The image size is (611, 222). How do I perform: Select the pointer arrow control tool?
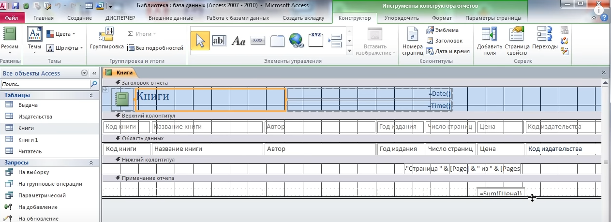[200, 41]
